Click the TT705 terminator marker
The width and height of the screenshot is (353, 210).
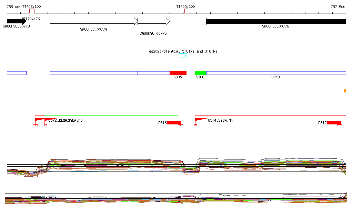[x=186, y=11]
